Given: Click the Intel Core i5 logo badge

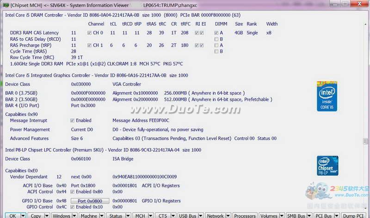Looking at the screenshot, I should pyautogui.click(x=327, y=96).
